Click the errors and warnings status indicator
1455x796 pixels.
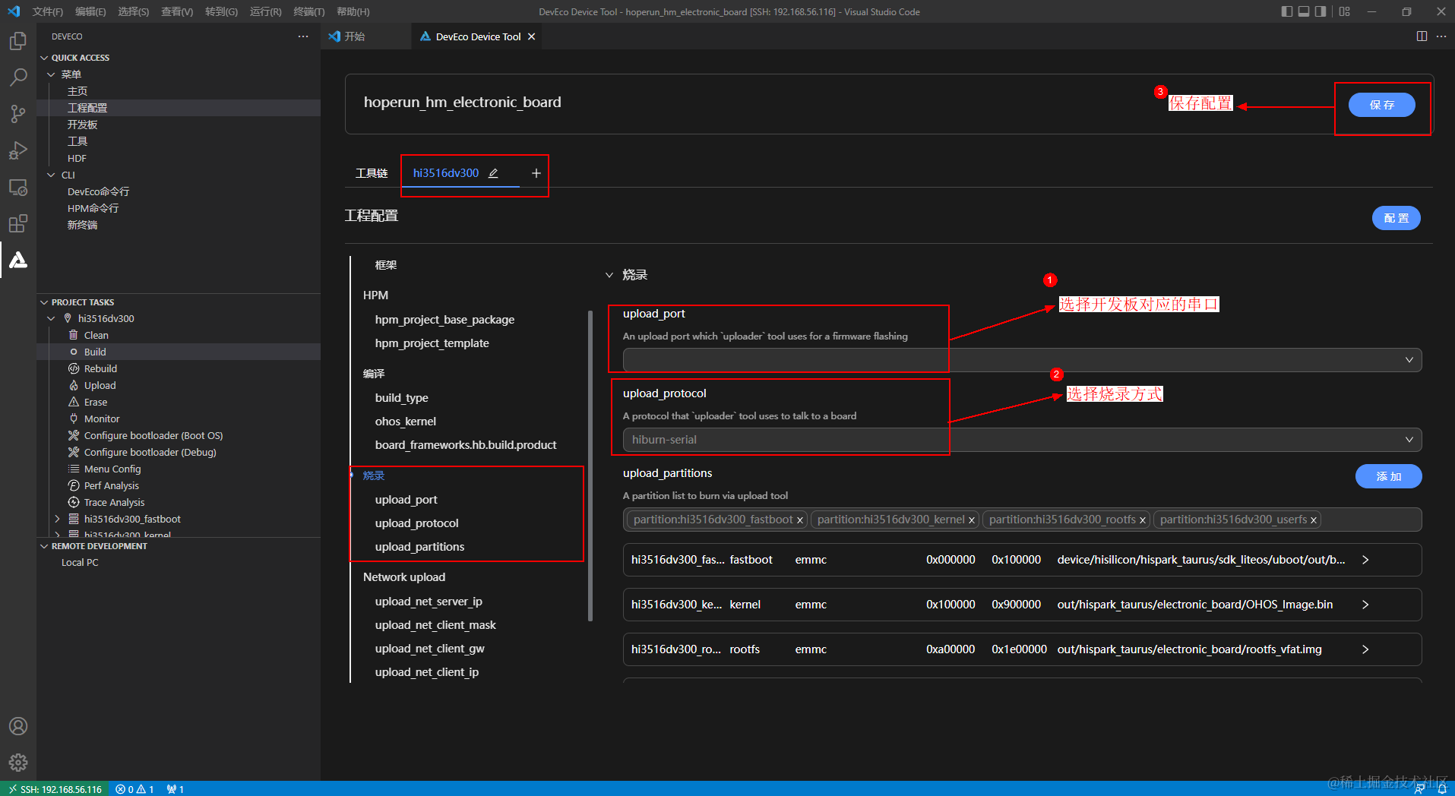tap(134, 789)
